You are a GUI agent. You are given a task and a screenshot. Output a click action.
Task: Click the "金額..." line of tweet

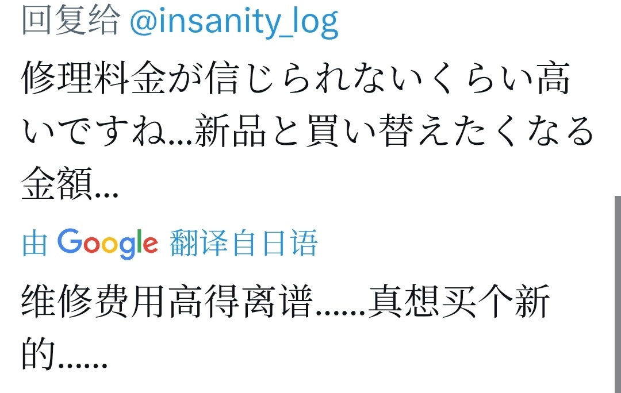[70, 185]
